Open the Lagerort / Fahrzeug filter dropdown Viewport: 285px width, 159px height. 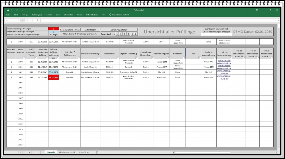tap(137, 58)
